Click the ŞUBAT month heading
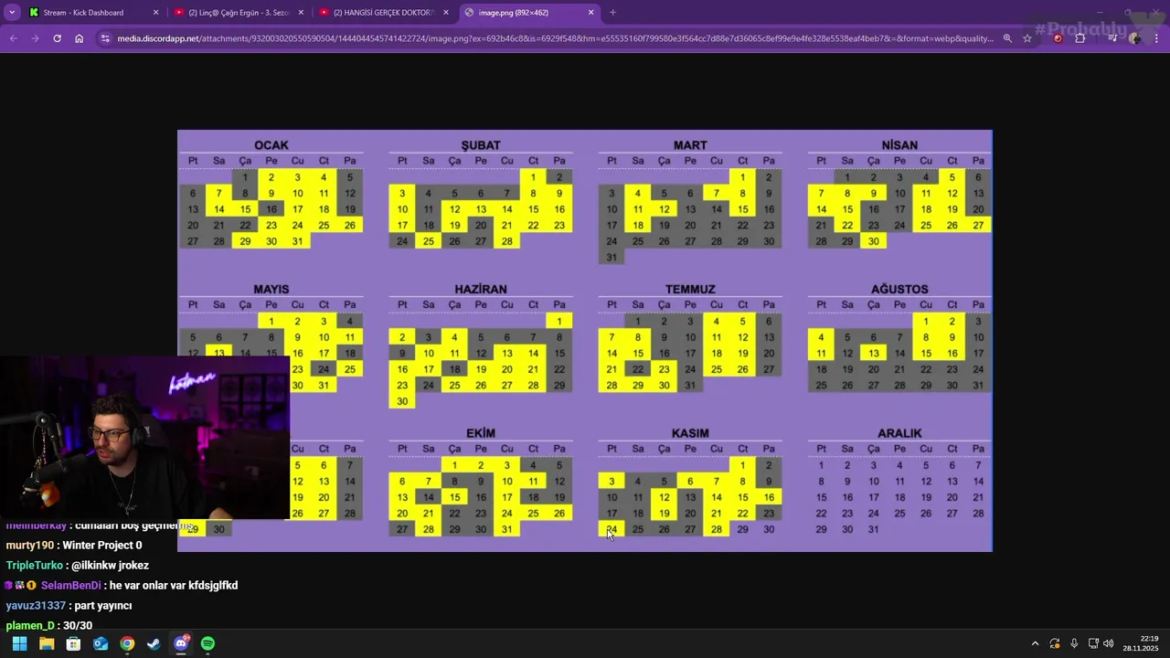The height and width of the screenshot is (658, 1170). point(481,145)
